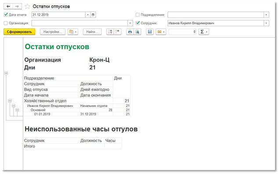Click the report date input field
This screenshot has height=174, width=279.
(58, 15)
